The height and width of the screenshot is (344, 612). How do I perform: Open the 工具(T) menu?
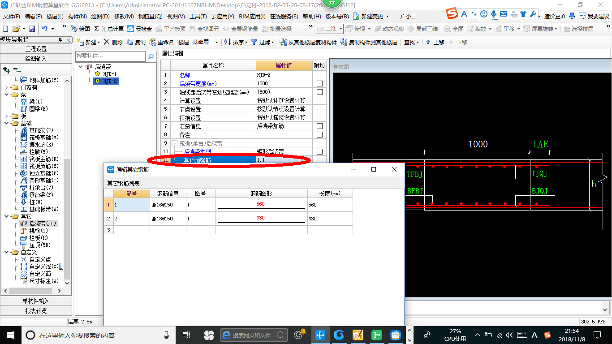coord(198,16)
